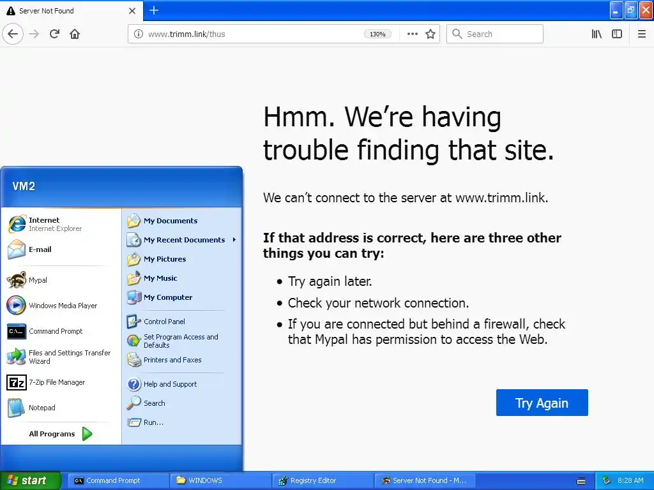The height and width of the screenshot is (490, 654).
Task: Launch Internet Explorer from Start menu
Action: click(x=61, y=224)
